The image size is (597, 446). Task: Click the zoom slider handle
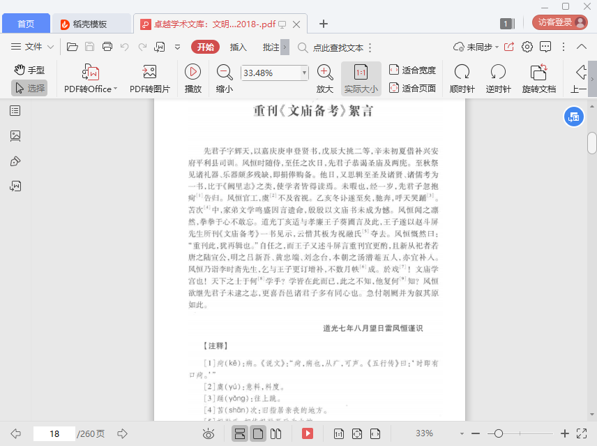click(x=499, y=433)
